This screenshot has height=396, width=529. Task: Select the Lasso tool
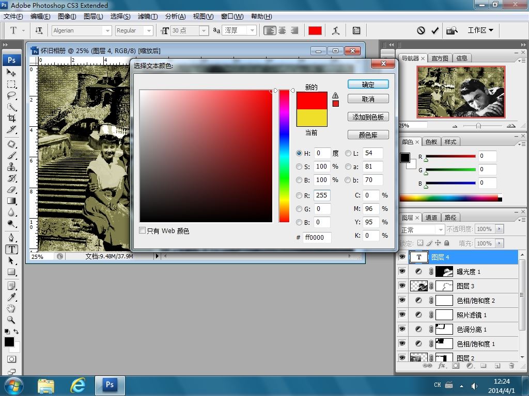[x=11, y=95]
